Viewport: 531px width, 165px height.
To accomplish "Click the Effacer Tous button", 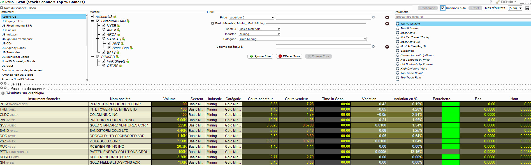I will point(289,56).
